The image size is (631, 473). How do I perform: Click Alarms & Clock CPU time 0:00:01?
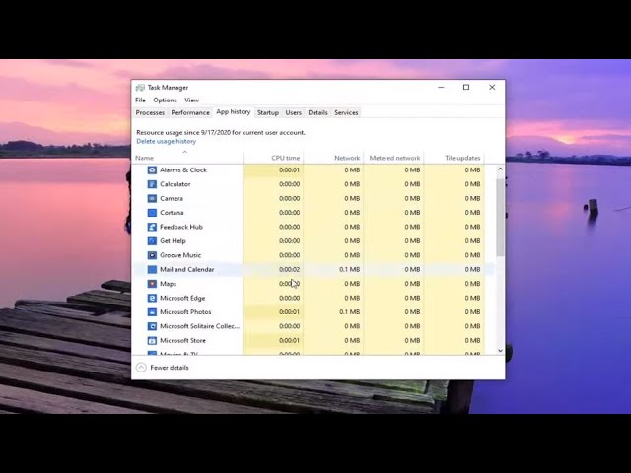pyautogui.click(x=289, y=170)
